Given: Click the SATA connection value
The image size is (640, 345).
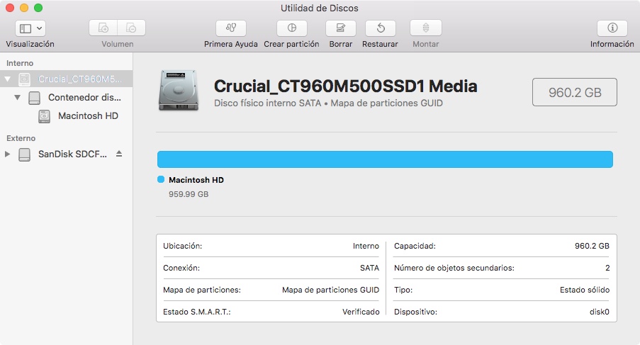Looking at the screenshot, I should (x=369, y=268).
